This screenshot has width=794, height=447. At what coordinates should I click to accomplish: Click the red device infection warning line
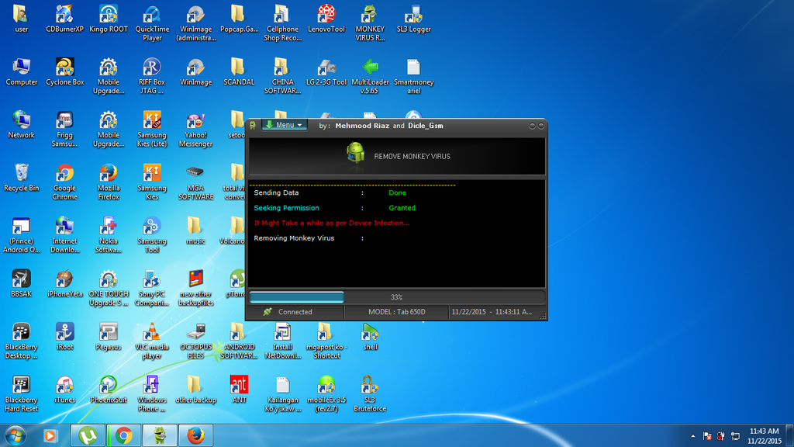332,223
